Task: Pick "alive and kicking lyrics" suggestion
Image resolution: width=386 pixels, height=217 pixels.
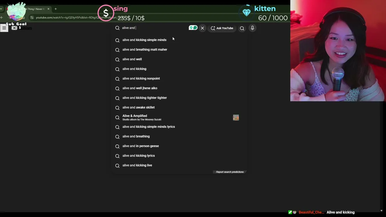Action: pyautogui.click(x=180, y=156)
